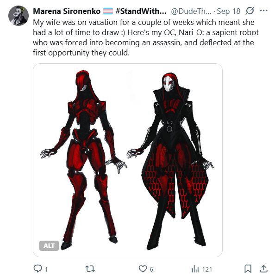Viewport: 275px width, 279px height.
Task: Click the Grok slashed-circle icon
Action: click(x=250, y=11)
